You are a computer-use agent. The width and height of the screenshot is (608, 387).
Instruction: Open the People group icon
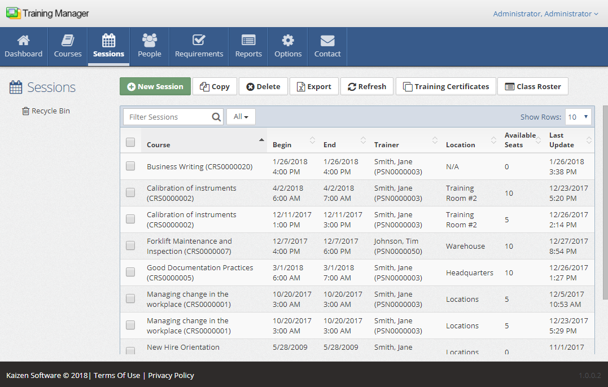(150, 40)
